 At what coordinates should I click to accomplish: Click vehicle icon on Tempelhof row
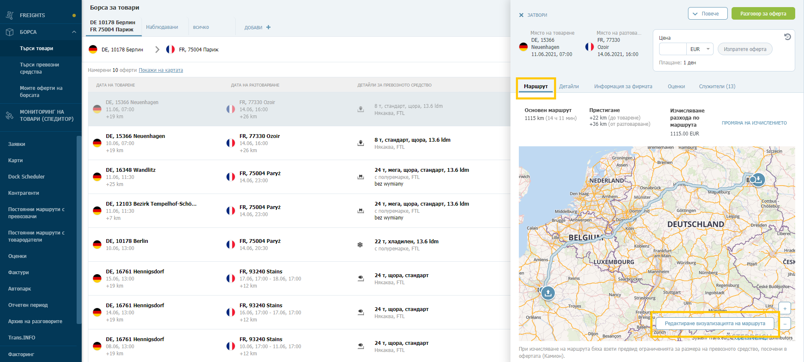click(x=361, y=211)
